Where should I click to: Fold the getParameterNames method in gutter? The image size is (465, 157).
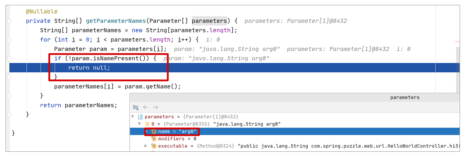[9, 21]
